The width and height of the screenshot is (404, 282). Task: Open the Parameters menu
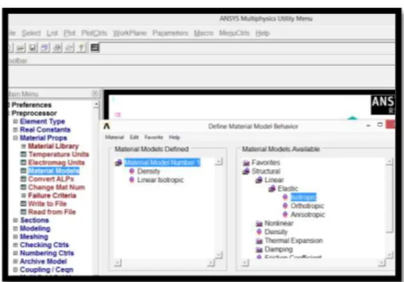170,33
